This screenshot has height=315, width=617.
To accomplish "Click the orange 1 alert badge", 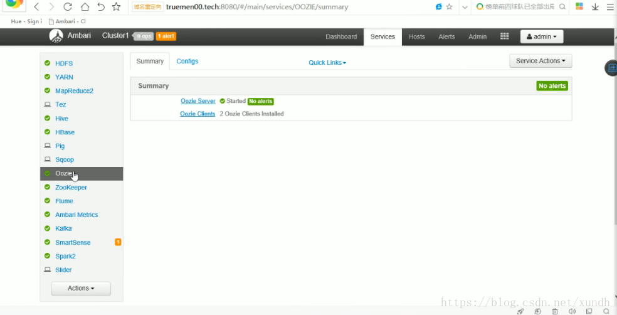I will [x=166, y=36].
